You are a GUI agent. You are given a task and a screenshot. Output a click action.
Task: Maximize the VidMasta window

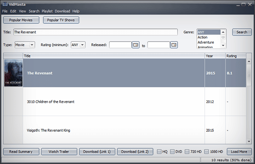pos(244,4)
